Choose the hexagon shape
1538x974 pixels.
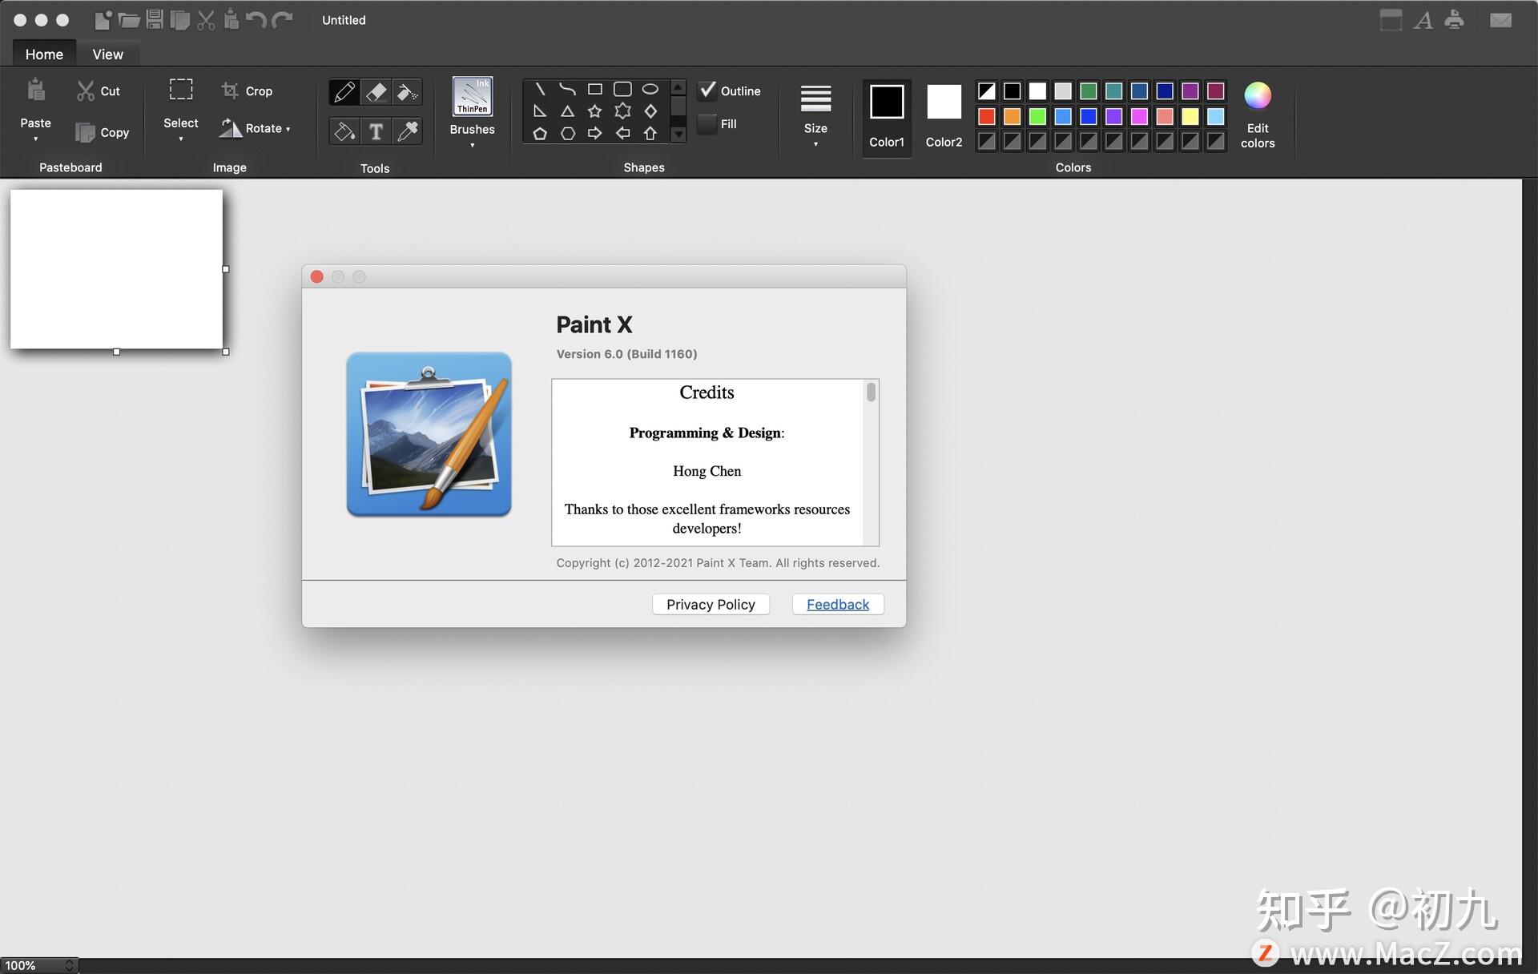[567, 134]
